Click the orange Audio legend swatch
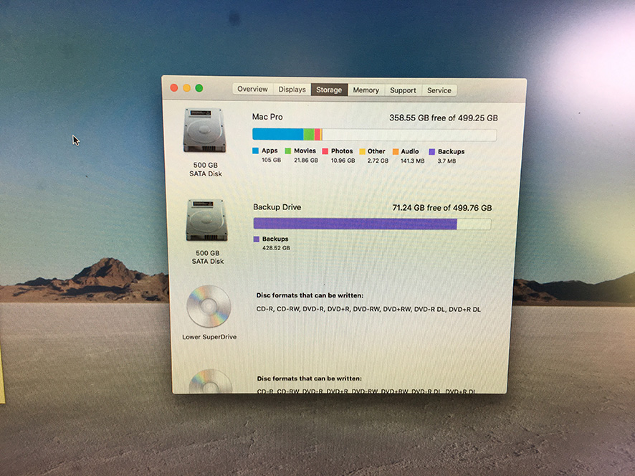Screen dimensions: 635x476 395,152
